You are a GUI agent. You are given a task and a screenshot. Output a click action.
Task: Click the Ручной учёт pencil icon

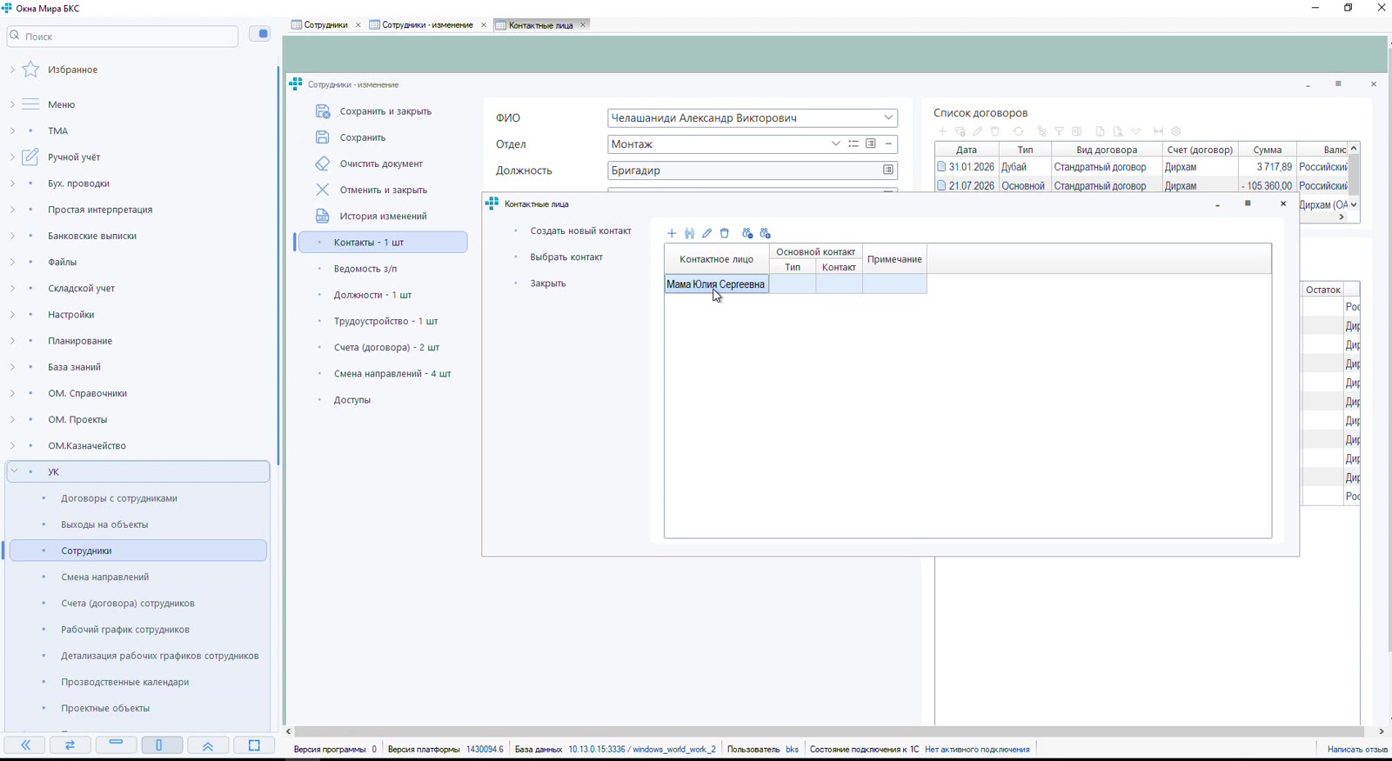coord(30,157)
